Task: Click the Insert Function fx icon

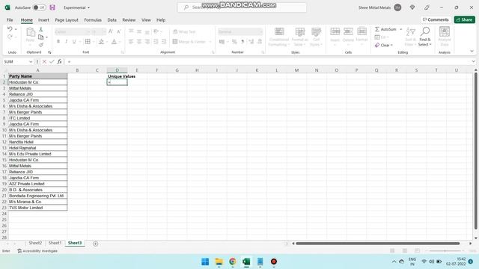Action: [60, 61]
